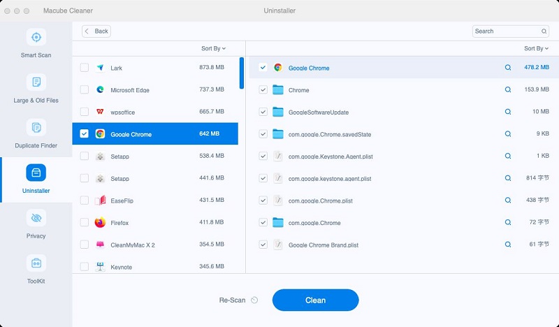
Task: Check the Microsoft Edge checkbox
Action: [84, 90]
